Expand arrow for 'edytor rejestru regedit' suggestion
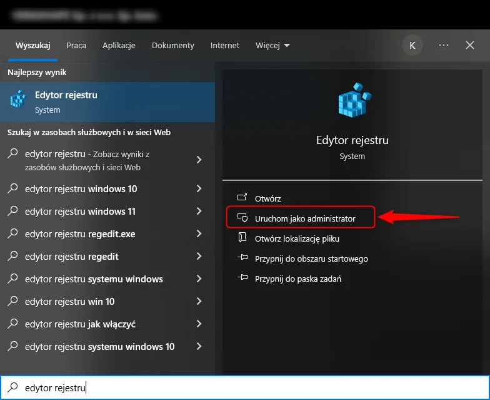This screenshot has height=400, width=490. tap(199, 256)
